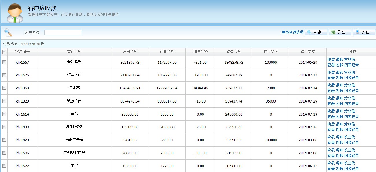Viewport: 376px width, 172px height.
Task: Sort by the 尚欠金额 column header
Action: tap(234, 52)
